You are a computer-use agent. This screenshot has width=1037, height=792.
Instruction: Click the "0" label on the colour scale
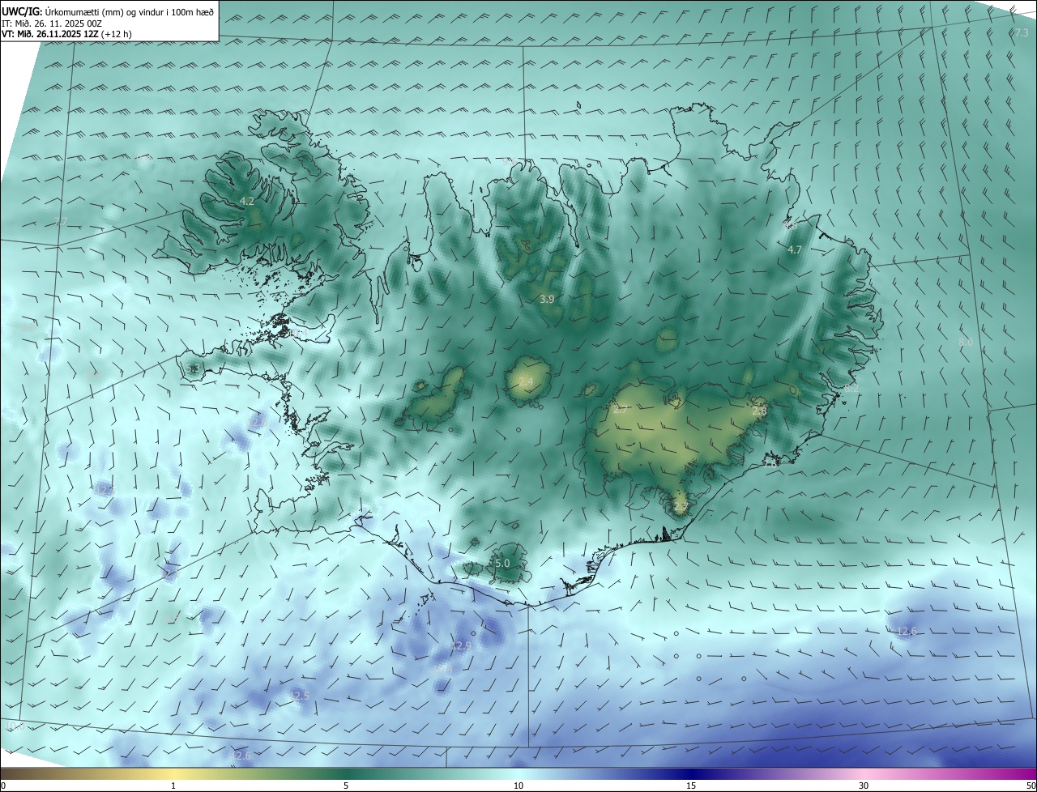point(3,786)
